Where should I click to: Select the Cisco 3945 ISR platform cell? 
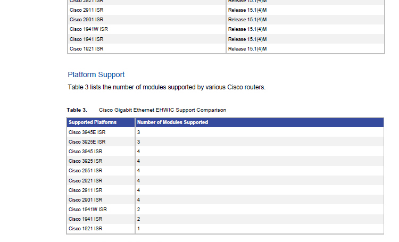click(86, 152)
